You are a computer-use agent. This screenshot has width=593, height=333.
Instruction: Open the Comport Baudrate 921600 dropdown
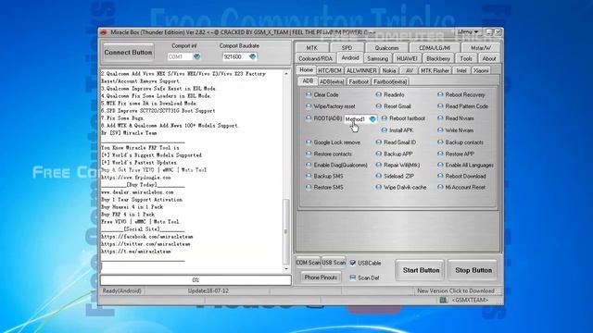click(x=252, y=56)
